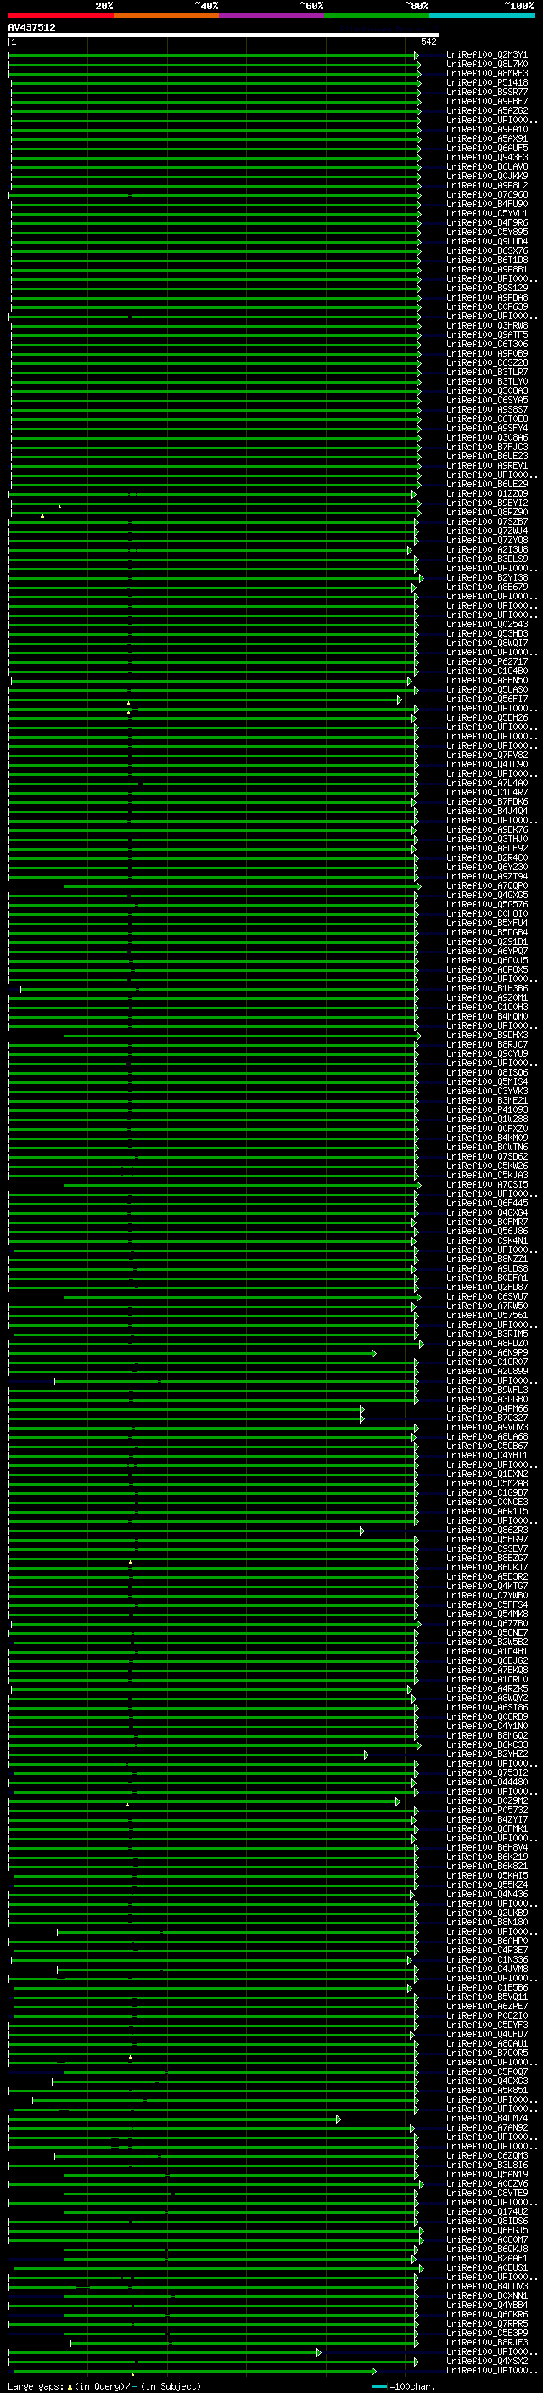Select the UniRef100_A5AZG2 label
The image size is (543, 2393).
point(487,110)
